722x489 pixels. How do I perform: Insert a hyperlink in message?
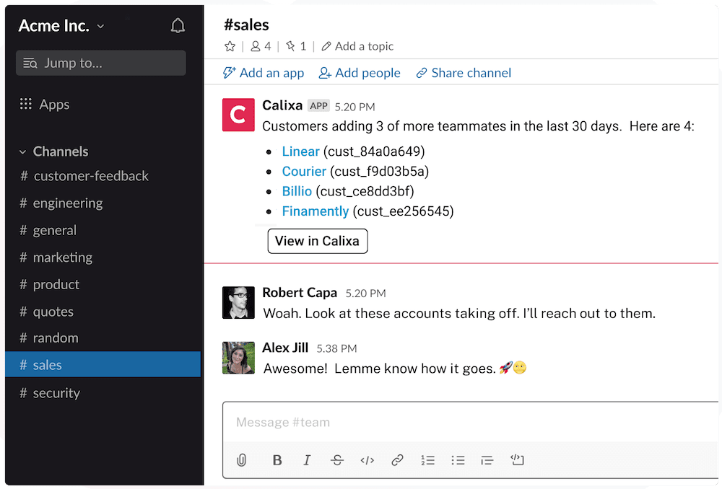397,460
